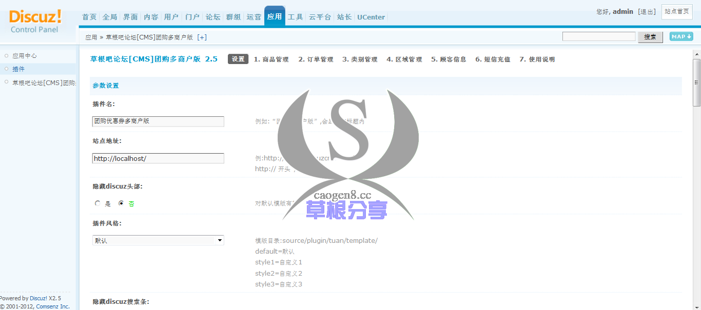701x310 pixels.
Task: Open the MAP site map button
Action: [681, 37]
